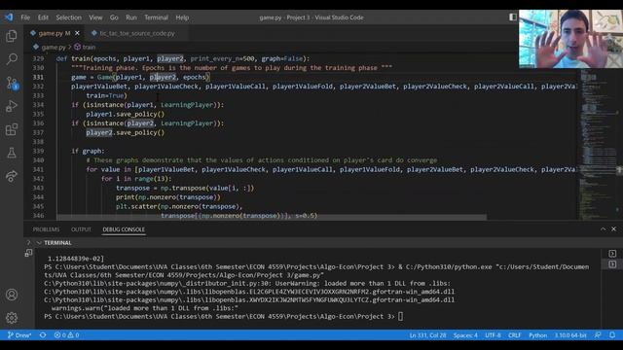Open the Search view icon
This screenshot has height=350, width=623.
click(x=12, y=59)
